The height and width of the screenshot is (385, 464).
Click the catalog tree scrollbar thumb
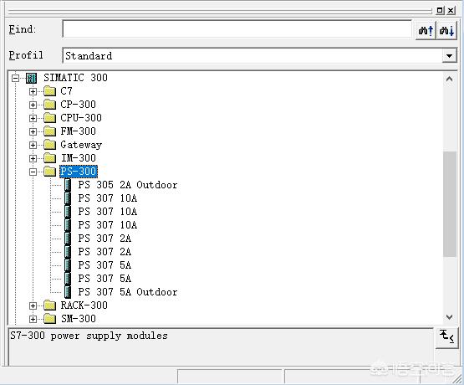[450, 204]
